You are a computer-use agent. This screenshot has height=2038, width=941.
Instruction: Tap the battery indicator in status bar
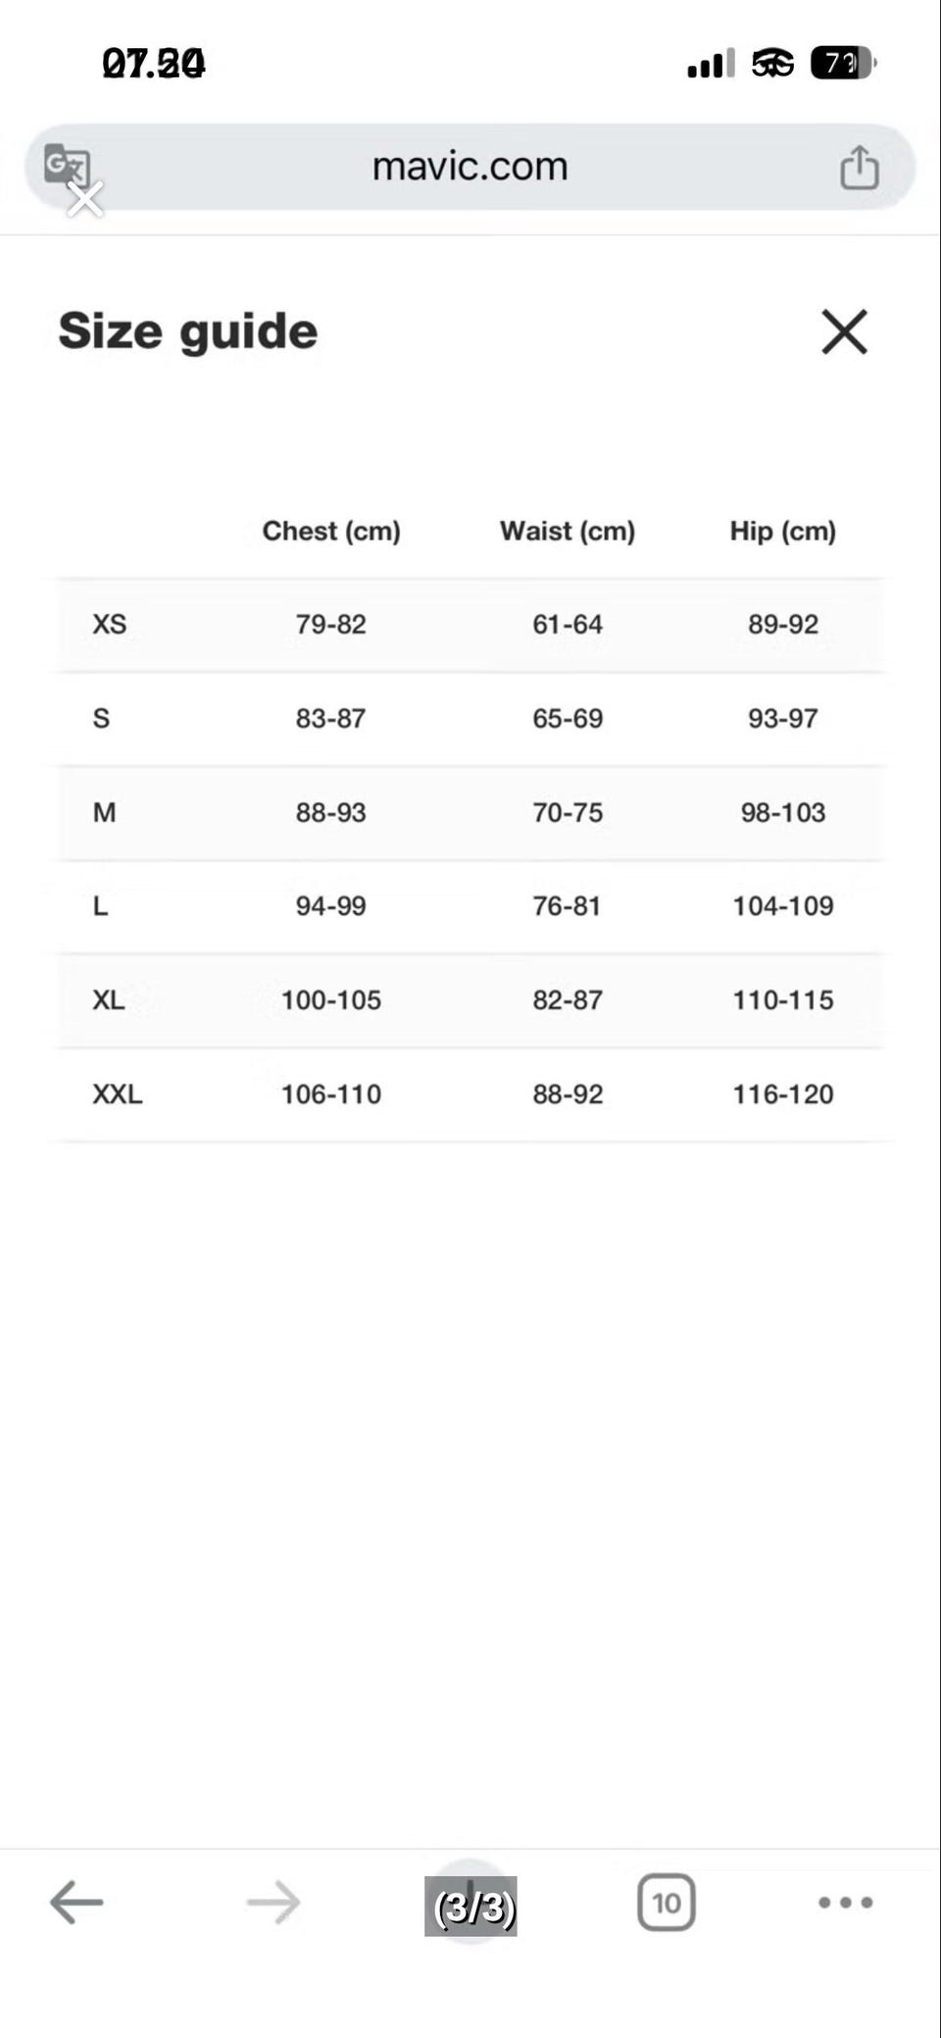point(843,64)
